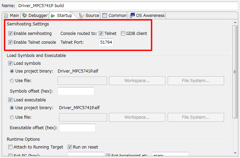Click the Common tab table icon
Viewport: 240px width, 158px height.
point(105,16)
